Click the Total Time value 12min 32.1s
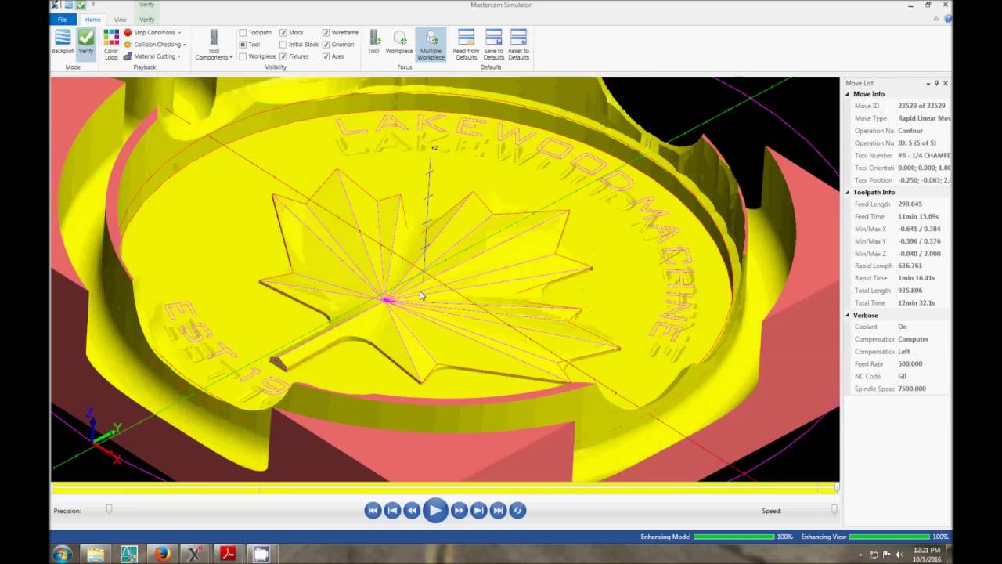The width and height of the screenshot is (1002, 564). [x=917, y=303]
